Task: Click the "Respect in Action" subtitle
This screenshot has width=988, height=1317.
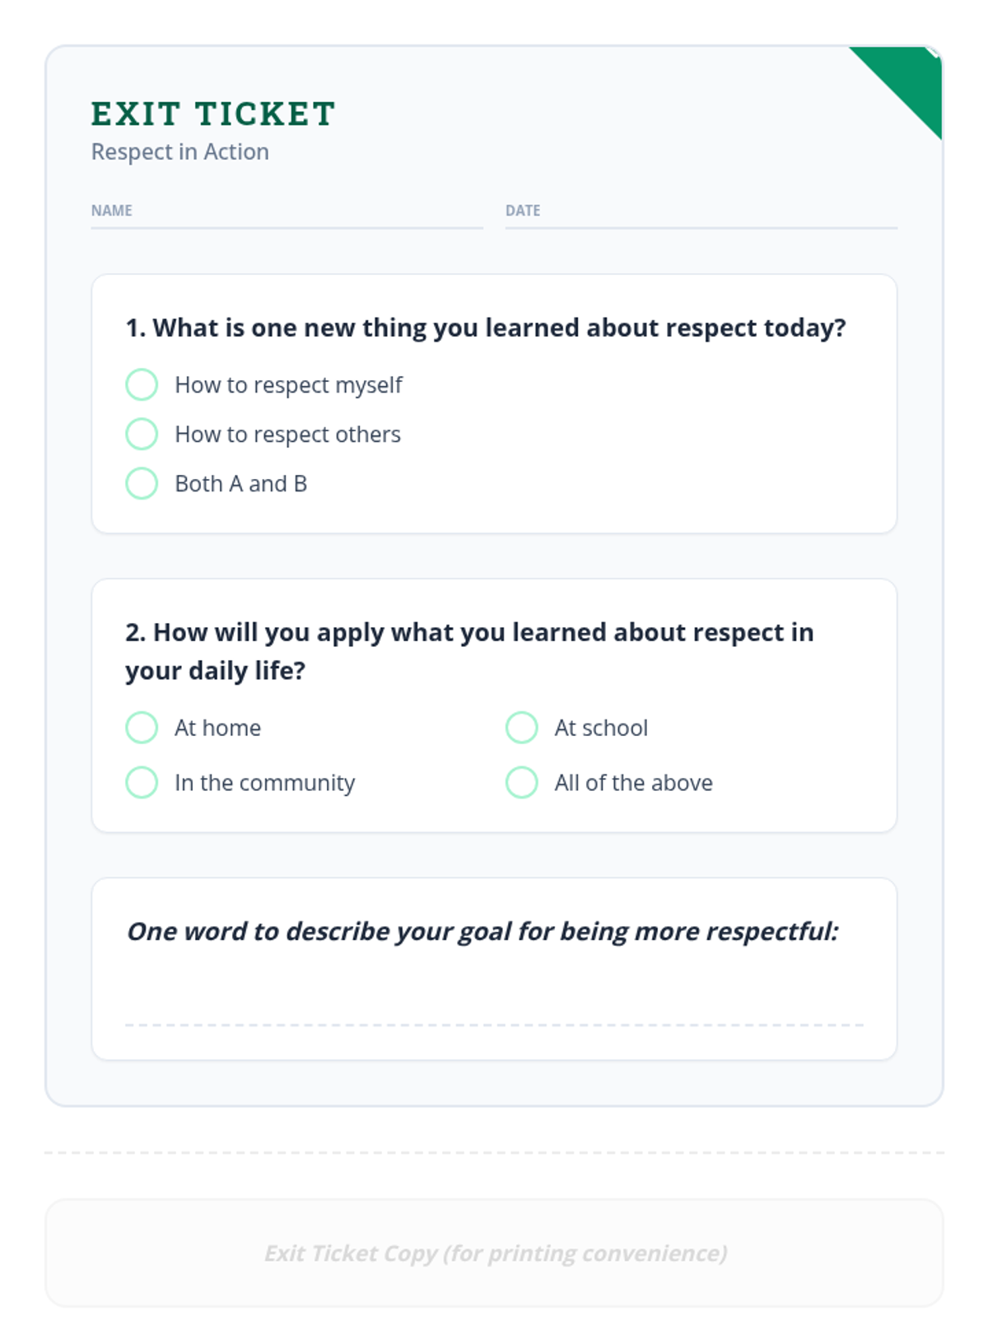Action: [x=179, y=152]
